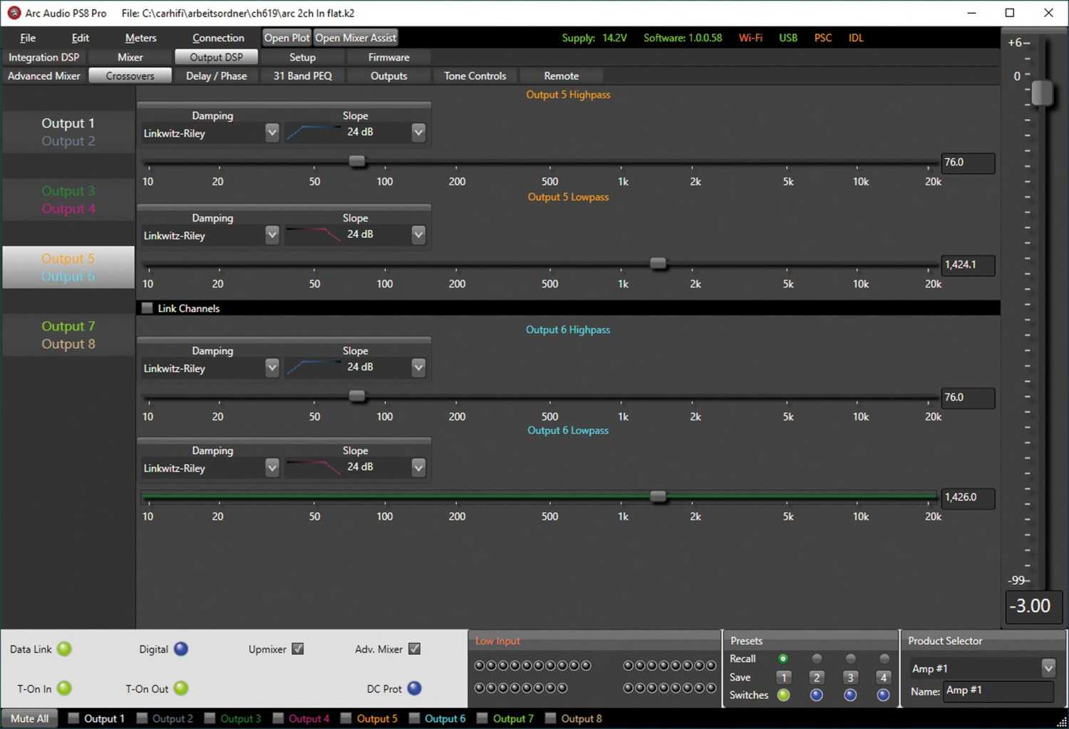This screenshot has height=729, width=1069.
Task: Toggle the Adv. Mixer checkbox
Action: (x=414, y=648)
